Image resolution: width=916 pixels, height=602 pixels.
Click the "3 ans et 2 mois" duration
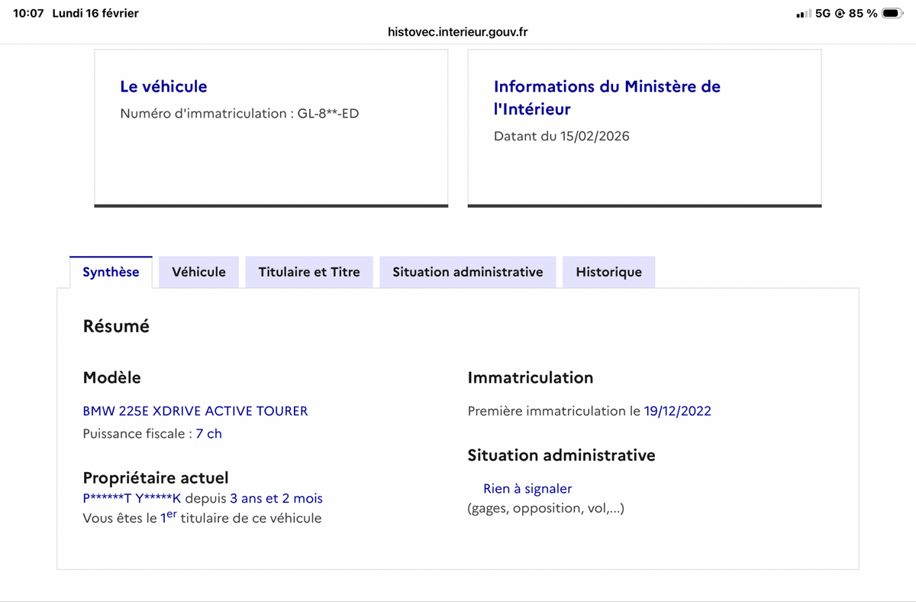pos(276,499)
